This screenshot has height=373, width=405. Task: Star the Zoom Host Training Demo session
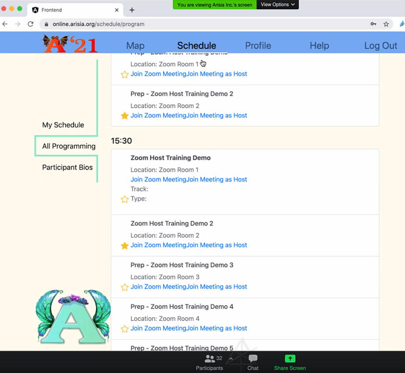(x=125, y=199)
